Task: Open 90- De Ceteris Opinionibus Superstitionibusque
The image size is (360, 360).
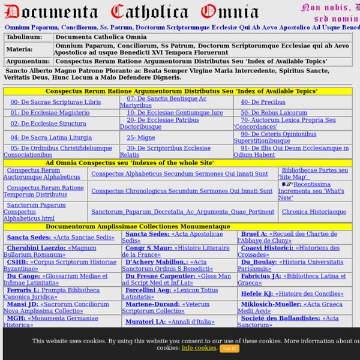Action: tap(275, 137)
